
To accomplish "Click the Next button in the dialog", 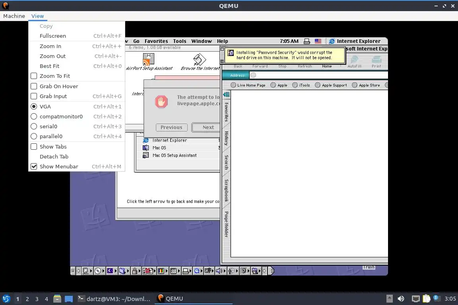I will click(x=206, y=127).
